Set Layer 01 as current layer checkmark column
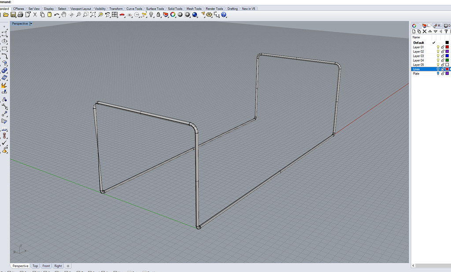The image size is (451, 272). (434, 47)
